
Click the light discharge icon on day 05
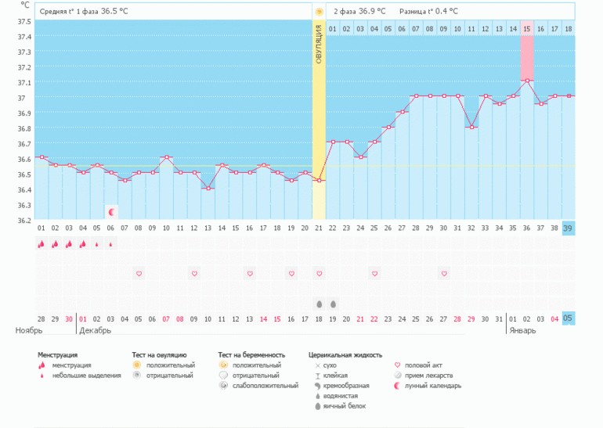click(97, 244)
